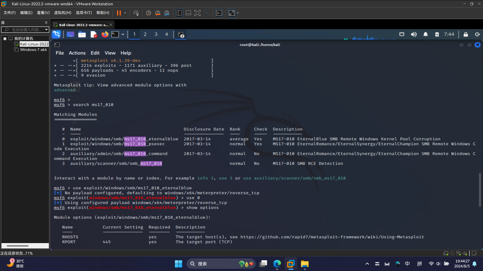
Task: Click the Kali power manager battery icon
Action: [x=437, y=34]
